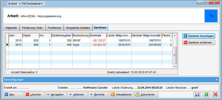Screen dimensions: 222x100
Task: Click the Objekt column header
Action: (x=31, y=36)
